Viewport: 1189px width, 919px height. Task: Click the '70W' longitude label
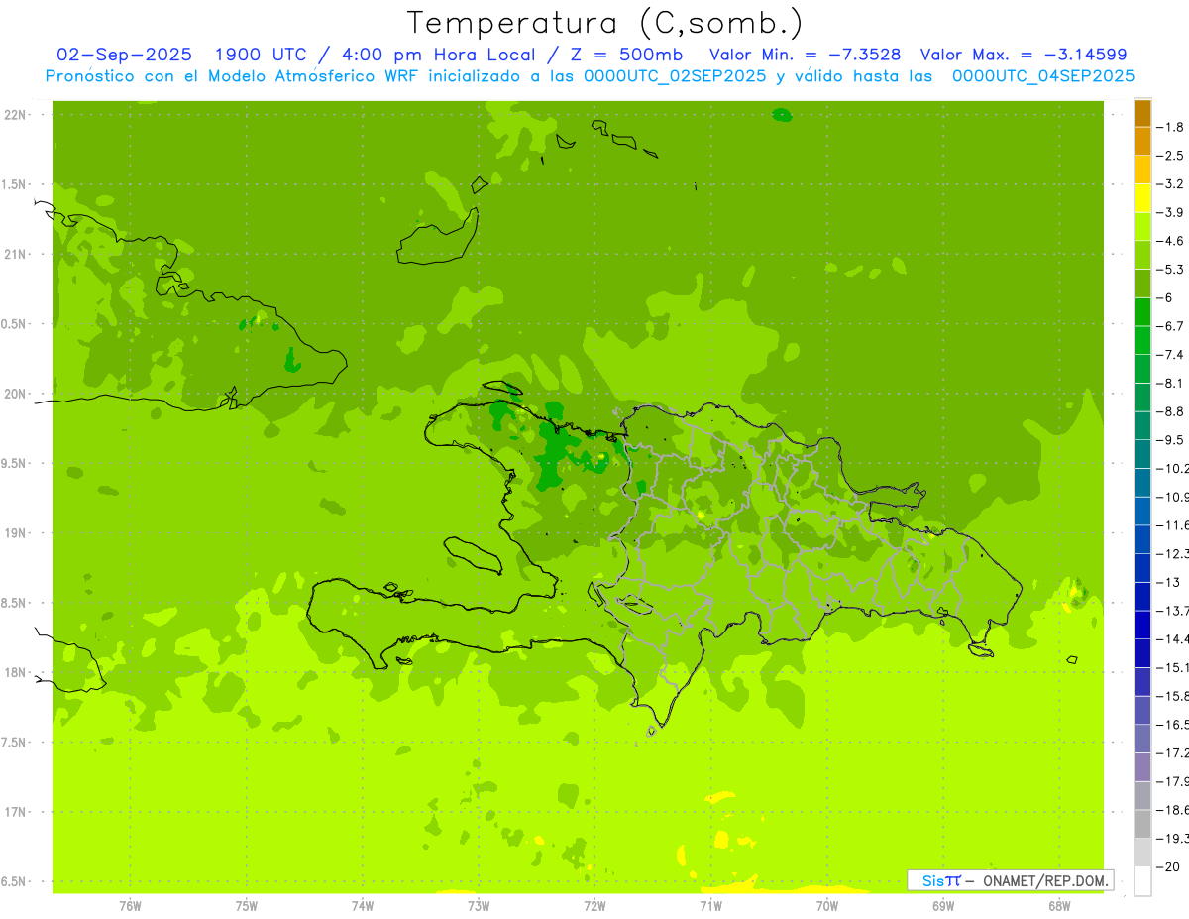[x=827, y=906]
